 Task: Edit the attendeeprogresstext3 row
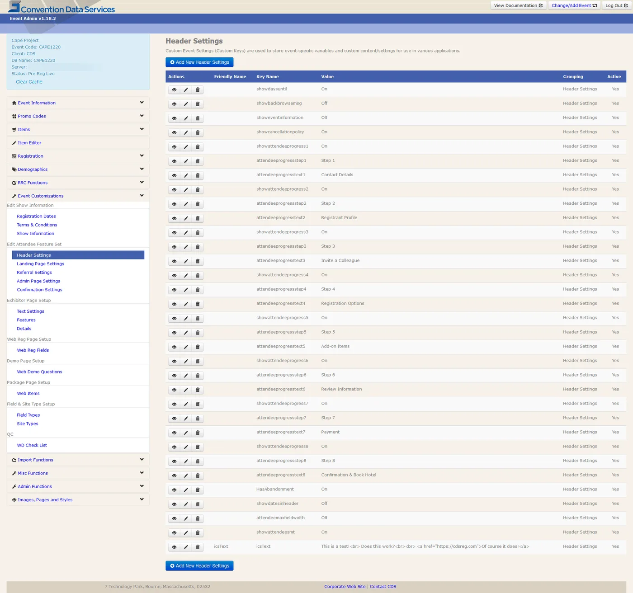(x=186, y=261)
